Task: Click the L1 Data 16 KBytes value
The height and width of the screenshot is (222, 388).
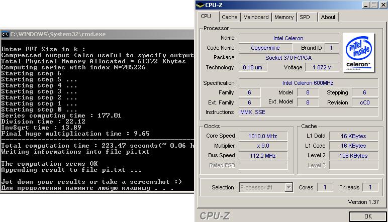Action: pyautogui.click(x=354, y=136)
